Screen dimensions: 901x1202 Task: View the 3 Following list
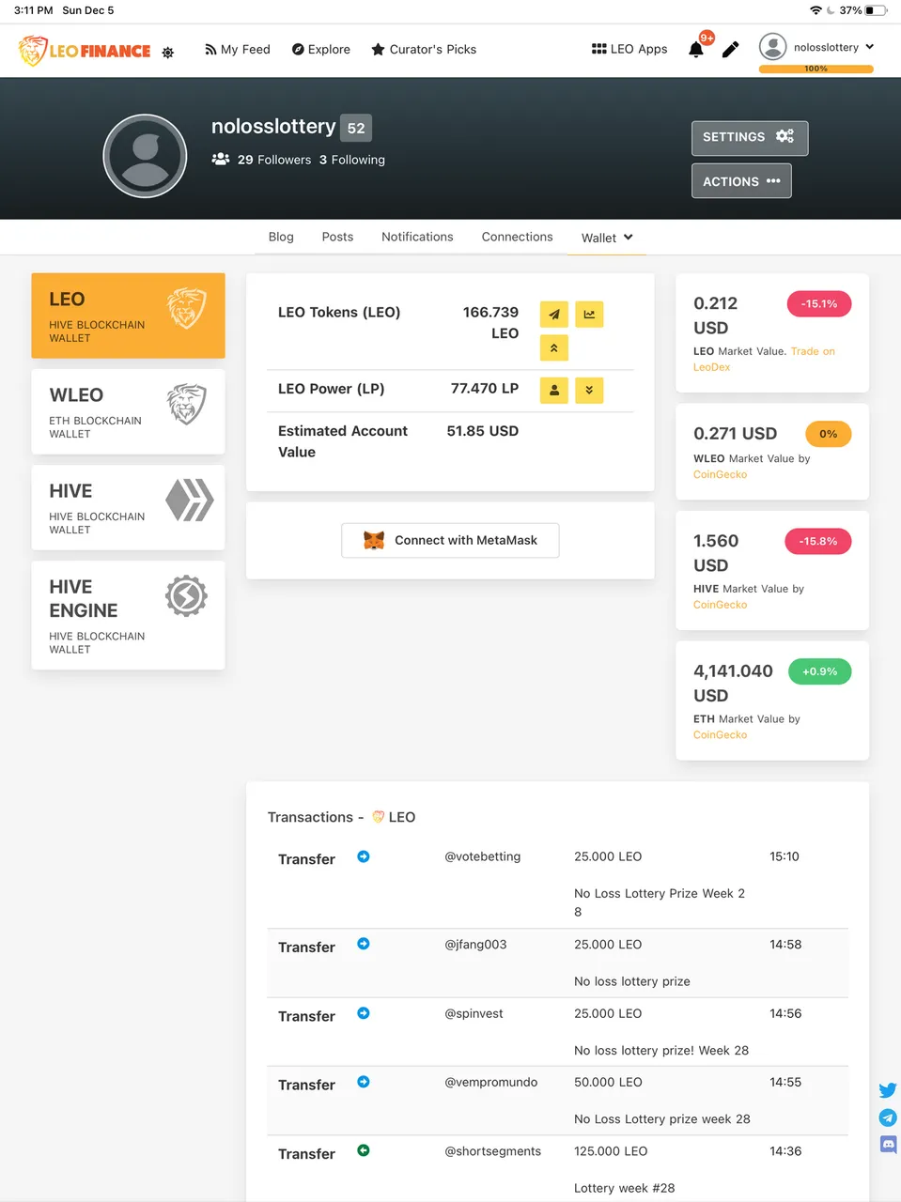pos(352,160)
